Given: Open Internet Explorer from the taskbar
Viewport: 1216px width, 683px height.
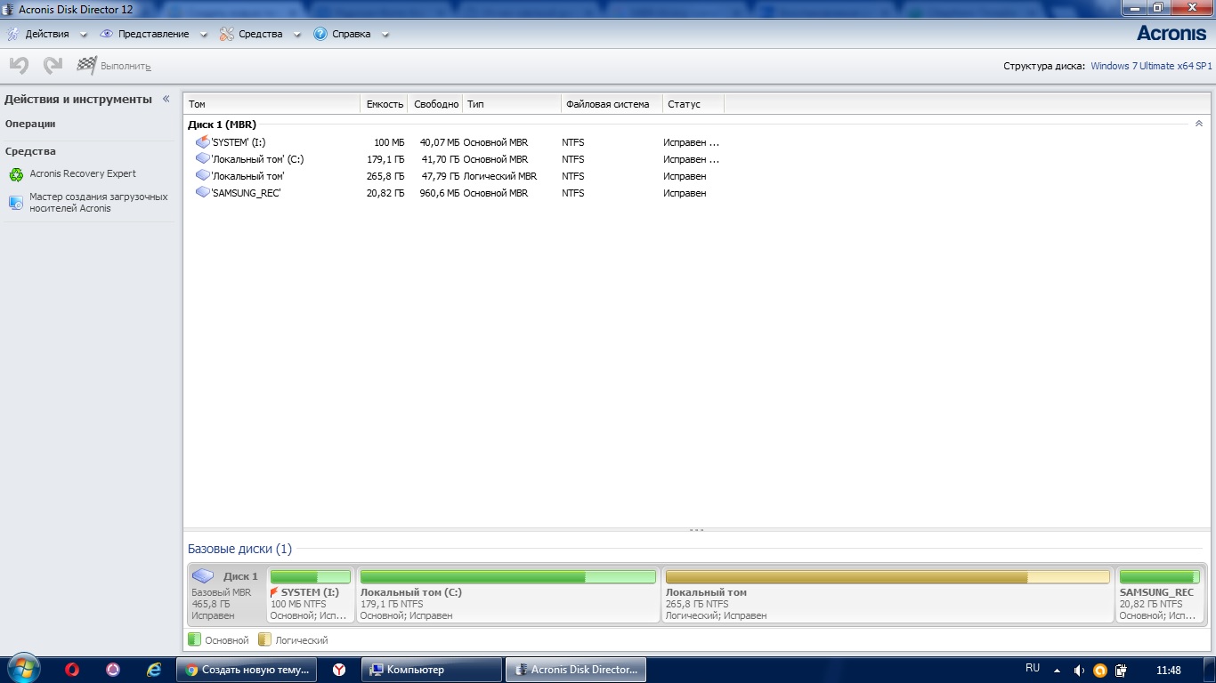Looking at the screenshot, I should [x=154, y=670].
